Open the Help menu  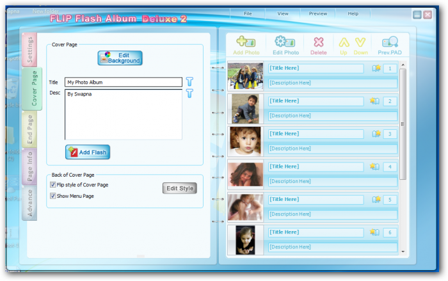(353, 13)
